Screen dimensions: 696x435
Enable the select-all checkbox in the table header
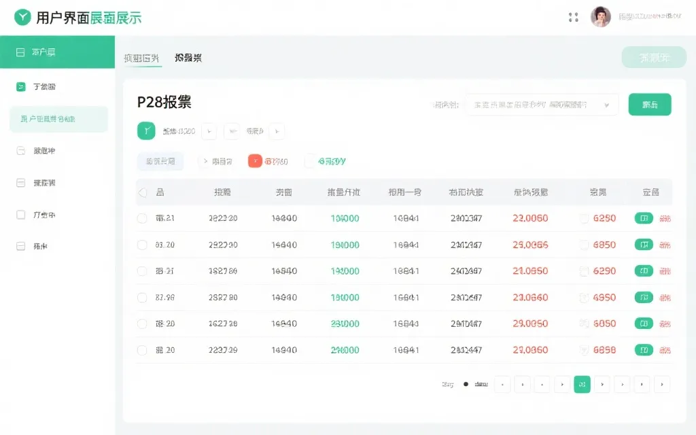[x=141, y=192]
